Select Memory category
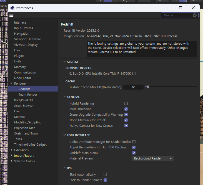The height and width of the screenshot is (185, 203). 20,67
